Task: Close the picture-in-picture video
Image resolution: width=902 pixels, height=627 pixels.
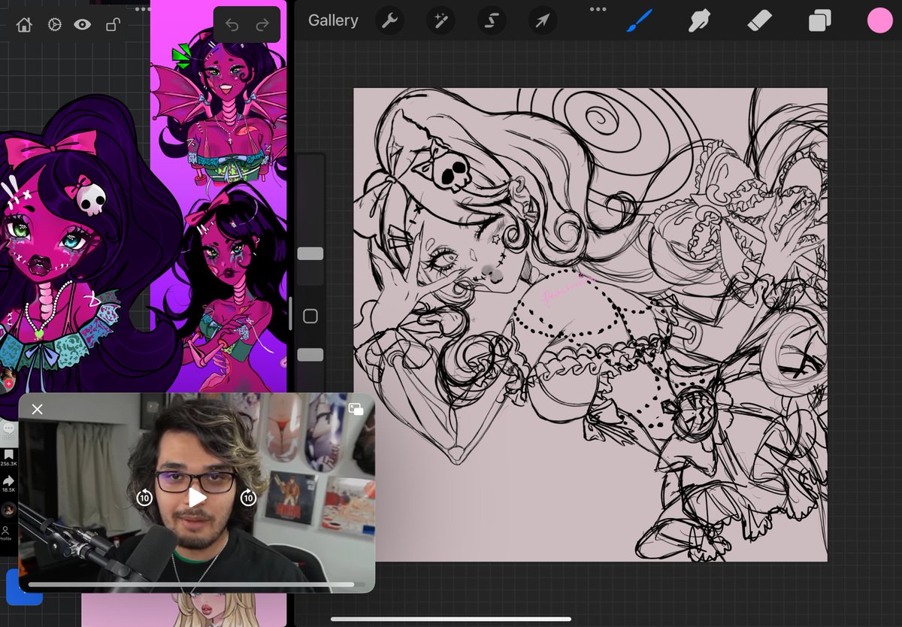Action: point(38,409)
